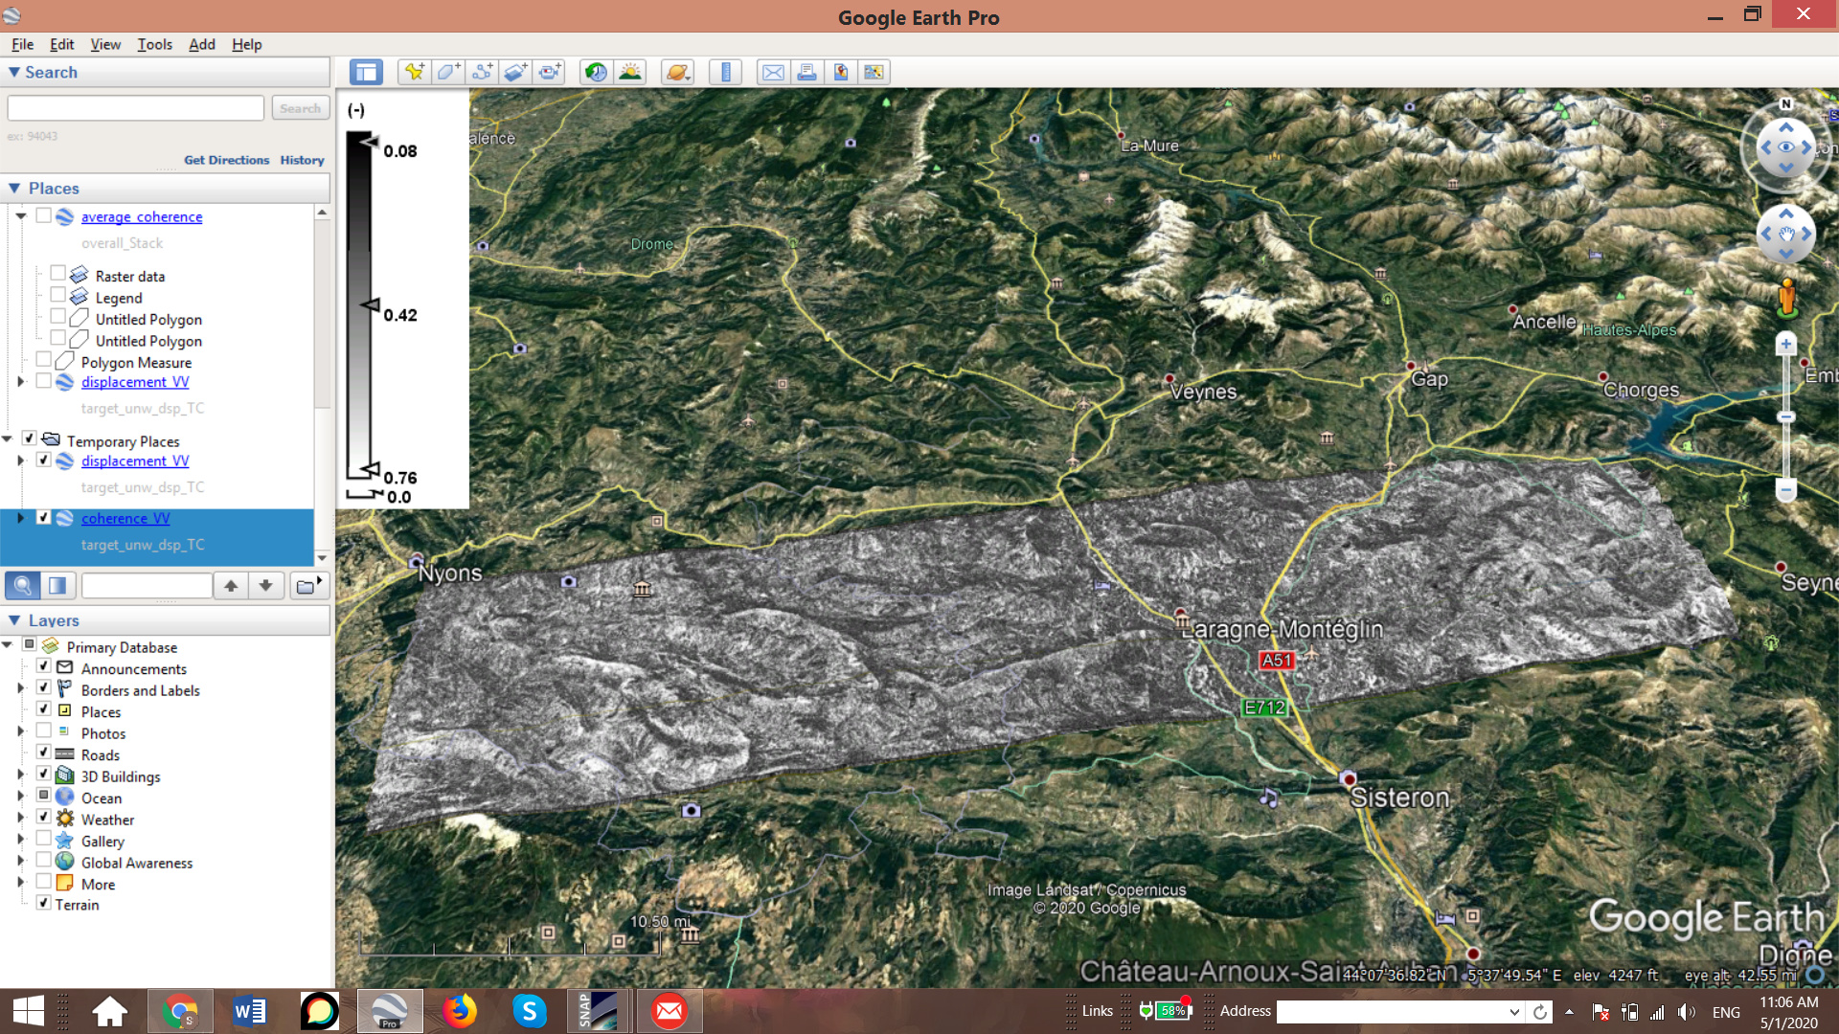The width and height of the screenshot is (1839, 1034).
Task: Collapse the Temporary Places tree node
Action: (x=7, y=439)
